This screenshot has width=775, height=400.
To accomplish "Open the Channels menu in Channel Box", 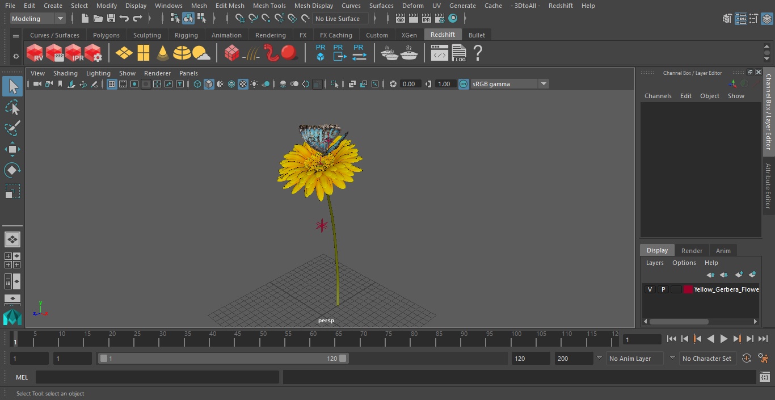I will click(x=658, y=96).
